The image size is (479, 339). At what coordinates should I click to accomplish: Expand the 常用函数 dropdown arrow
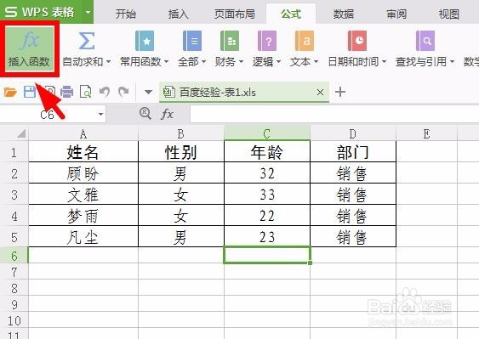(x=167, y=62)
